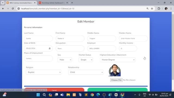Open ENG US language switcher
Viewport: 174px width, 98px height.
point(144,95)
